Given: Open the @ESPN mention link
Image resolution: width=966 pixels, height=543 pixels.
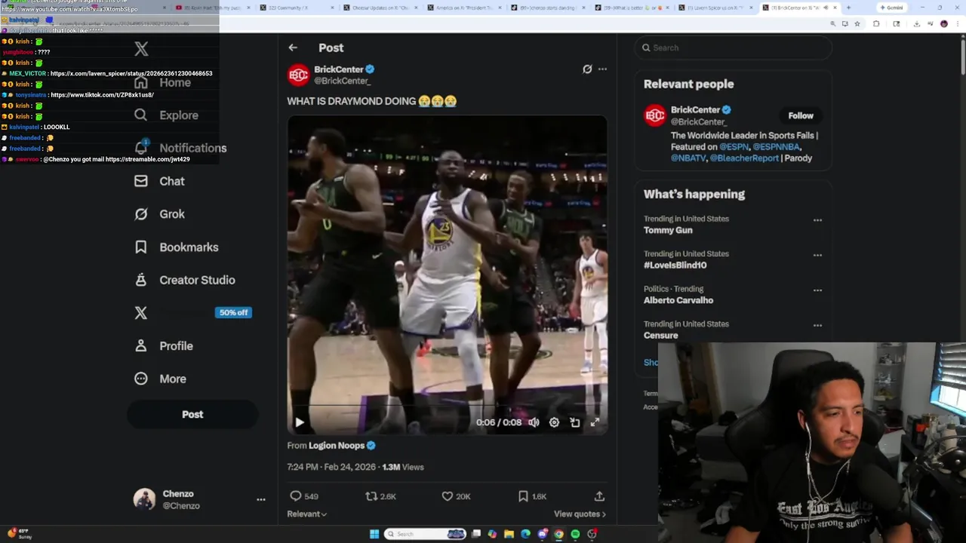Looking at the screenshot, I should [x=734, y=147].
